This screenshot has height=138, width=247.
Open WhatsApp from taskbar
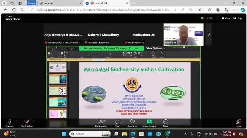click(167, 134)
